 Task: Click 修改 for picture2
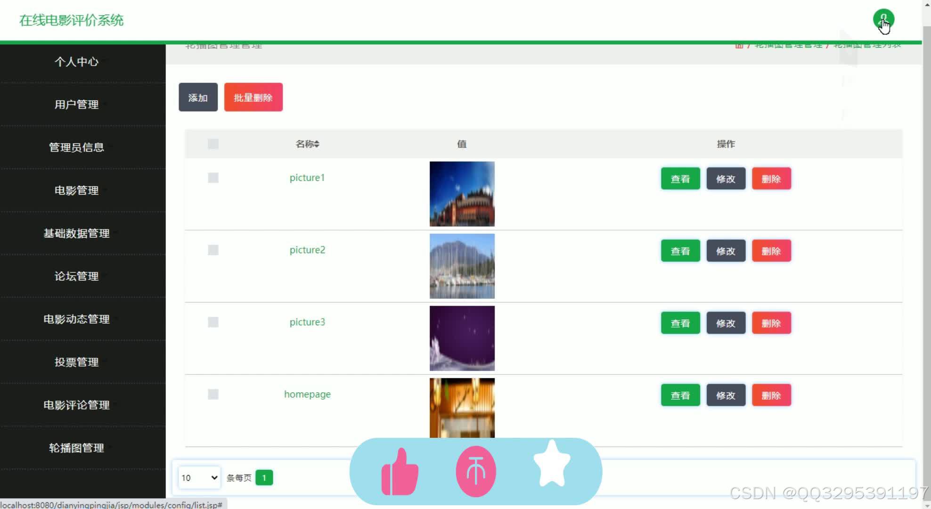coord(726,251)
